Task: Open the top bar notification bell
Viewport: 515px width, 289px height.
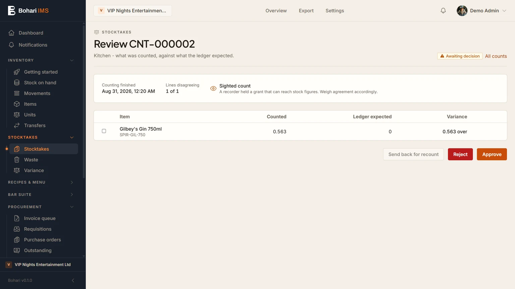Action: coord(443,11)
